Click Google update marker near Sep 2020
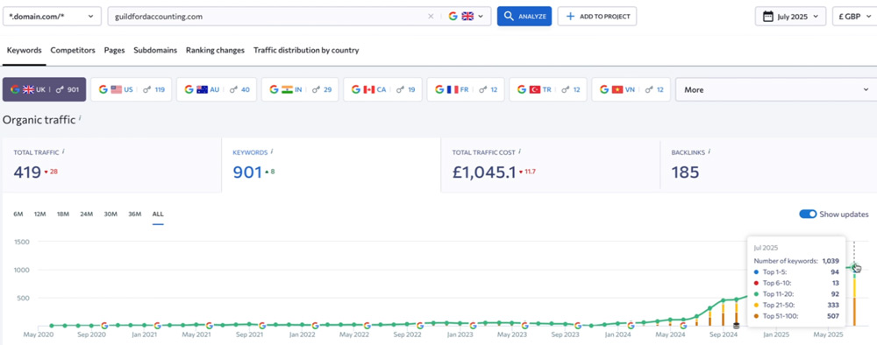The image size is (877, 345). [104, 325]
